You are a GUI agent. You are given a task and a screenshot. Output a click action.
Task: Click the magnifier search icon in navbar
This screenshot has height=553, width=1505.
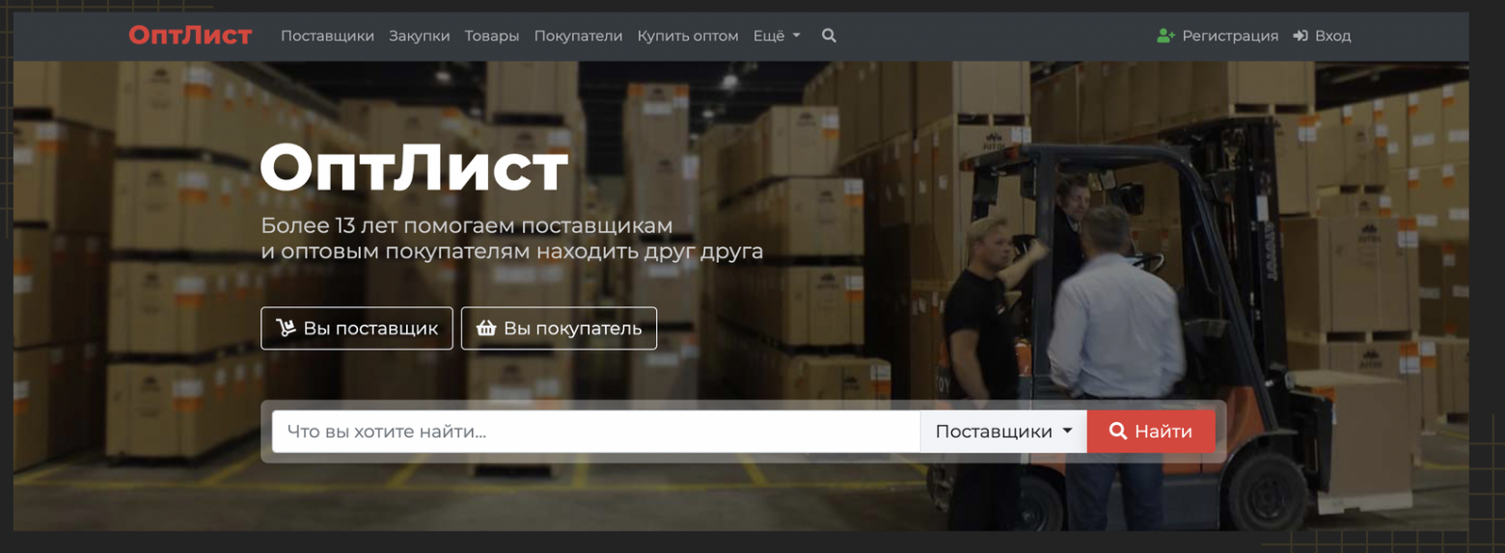point(829,36)
